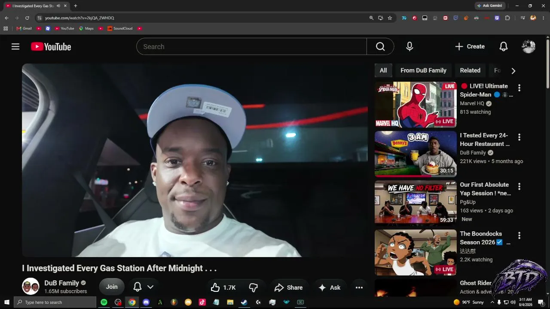This screenshot has width=550, height=309.
Task: Open the Windows Start menu
Action: click(x=6, y=302)
